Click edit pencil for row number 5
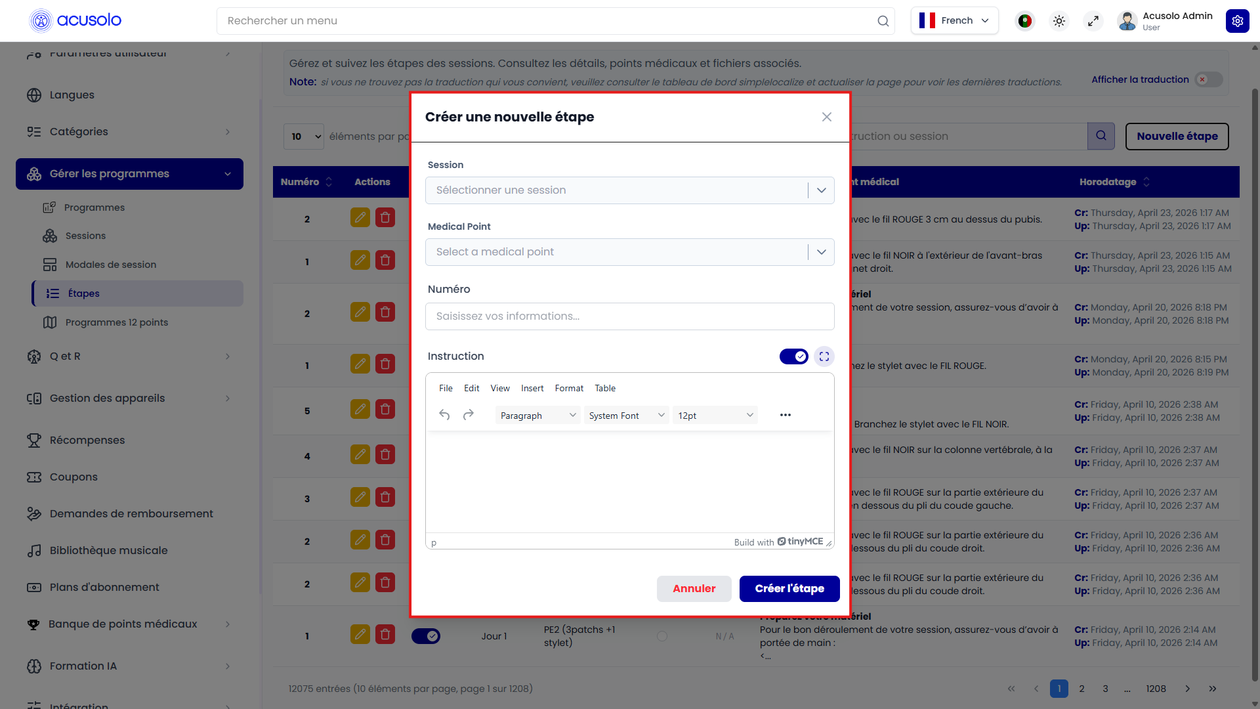The width and height of the screenshot is (1260, 709). pyautogui.click(x=360, y=409)
